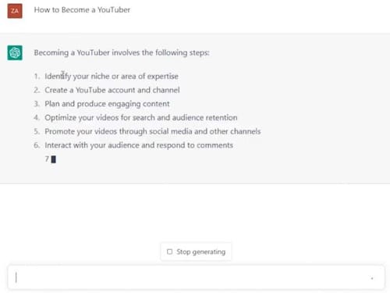Select 'Plan and produce engaging content'
Viewport: 390px width, 293px height.
(x=107, y=104)
